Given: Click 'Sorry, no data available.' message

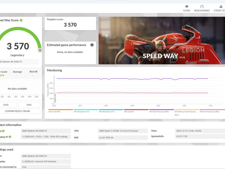Looking at the screenshot, I should (x=70, y=52).
